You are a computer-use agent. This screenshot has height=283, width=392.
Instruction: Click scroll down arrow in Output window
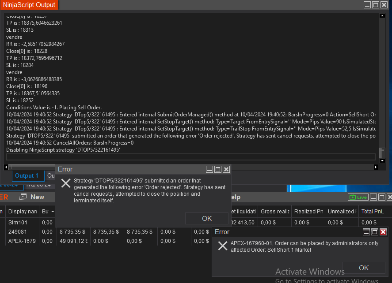(x=382, y=160)
